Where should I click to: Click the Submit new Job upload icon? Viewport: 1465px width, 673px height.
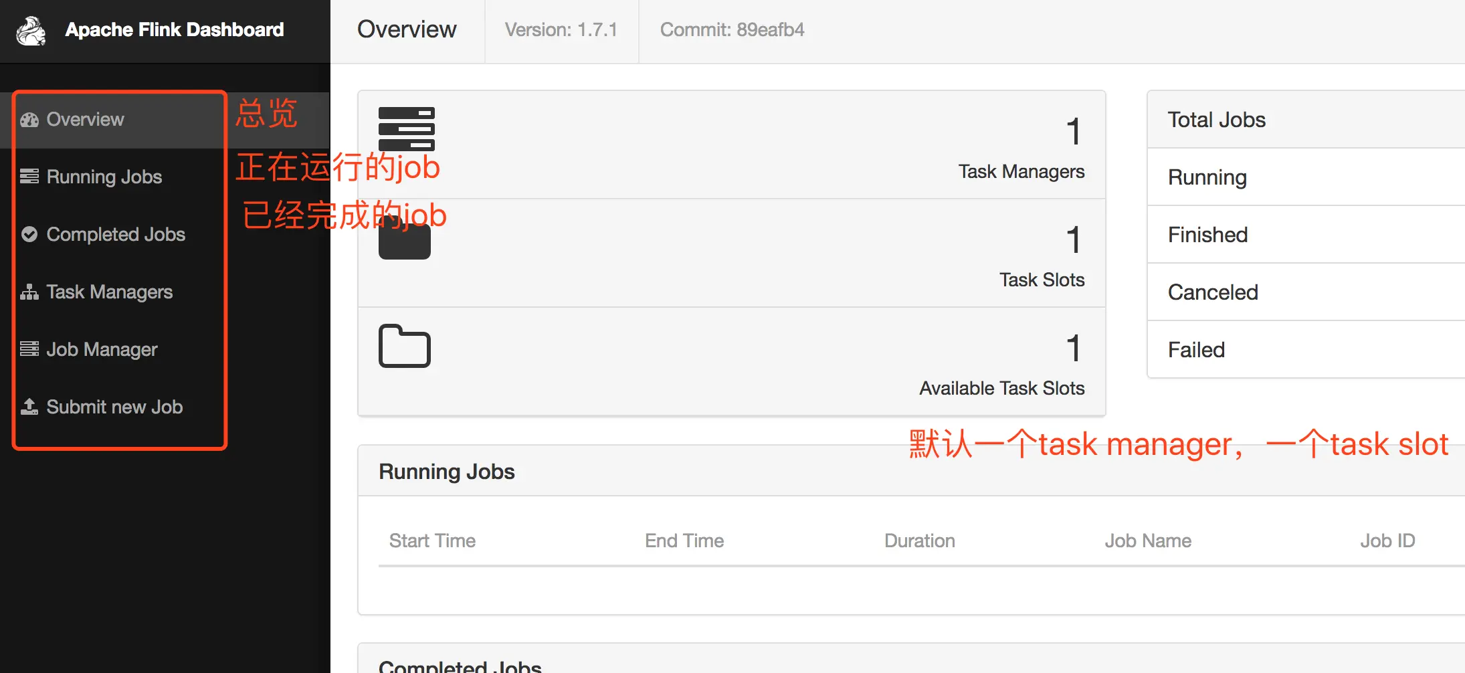tap(29, 407)
